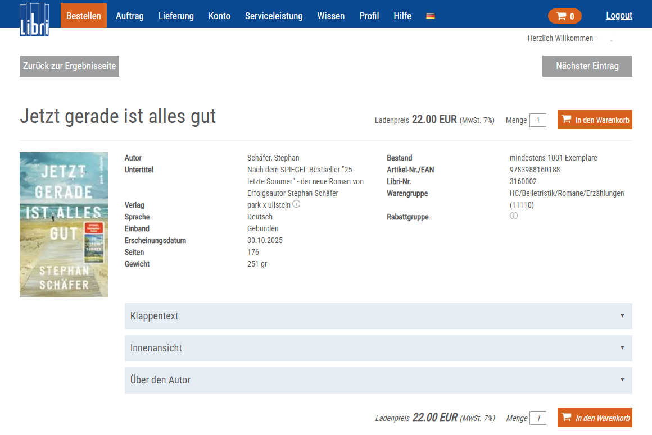652x435 pixels.
Task: Switch language via the German flag icon
Action: 431,16
